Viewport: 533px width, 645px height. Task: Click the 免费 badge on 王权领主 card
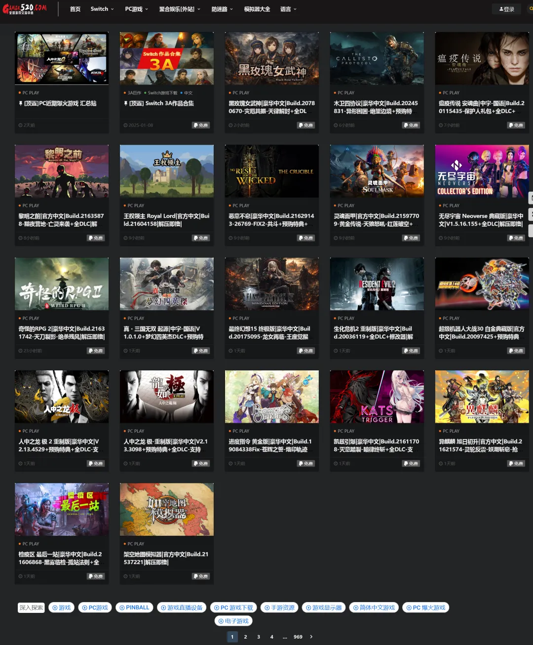[201, 238]
